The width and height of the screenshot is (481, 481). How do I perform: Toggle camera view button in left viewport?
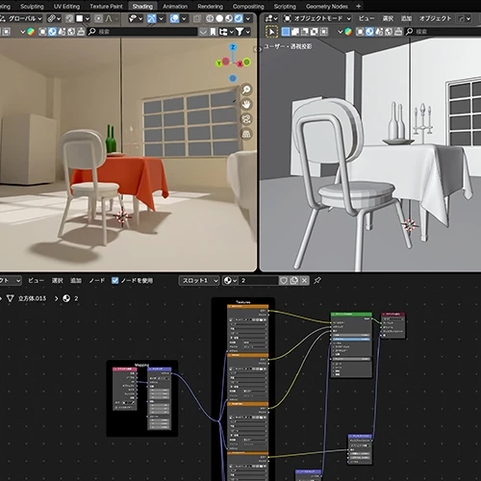click(x=246, y=119)
